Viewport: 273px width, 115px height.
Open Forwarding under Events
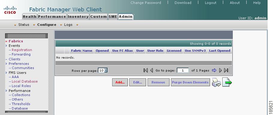pos(21,54)
